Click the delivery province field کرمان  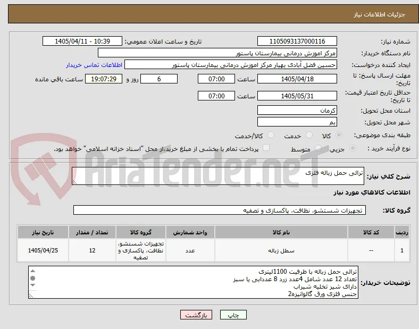coord(297,110)
